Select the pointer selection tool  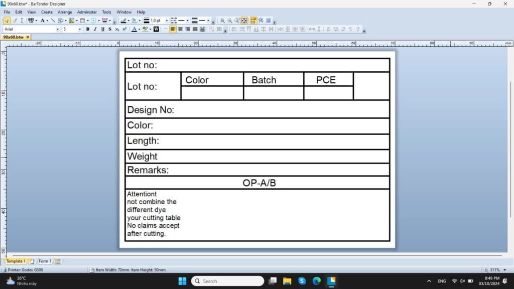[7, 21]
